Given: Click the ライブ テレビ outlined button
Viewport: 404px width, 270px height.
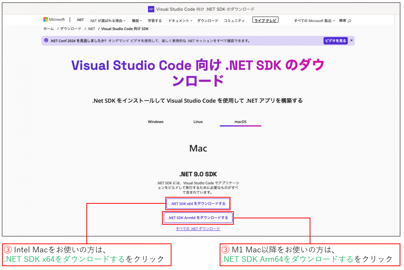Looking at the screenshot, I should 265,19.
